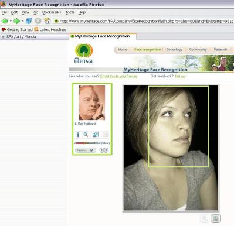Click the list view icon below uploaded photo
The height and width of the screenshot is (226, 234).
(x=216, y=218)
